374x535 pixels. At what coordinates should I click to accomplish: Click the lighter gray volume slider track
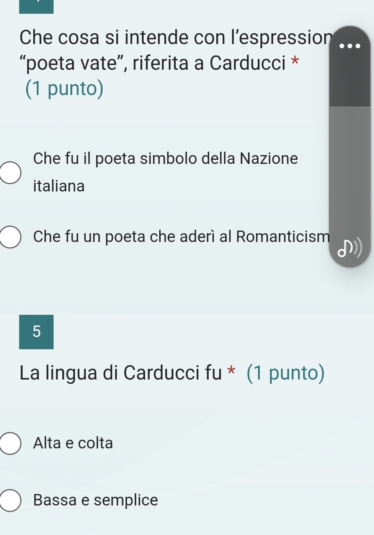pos(350,172)
